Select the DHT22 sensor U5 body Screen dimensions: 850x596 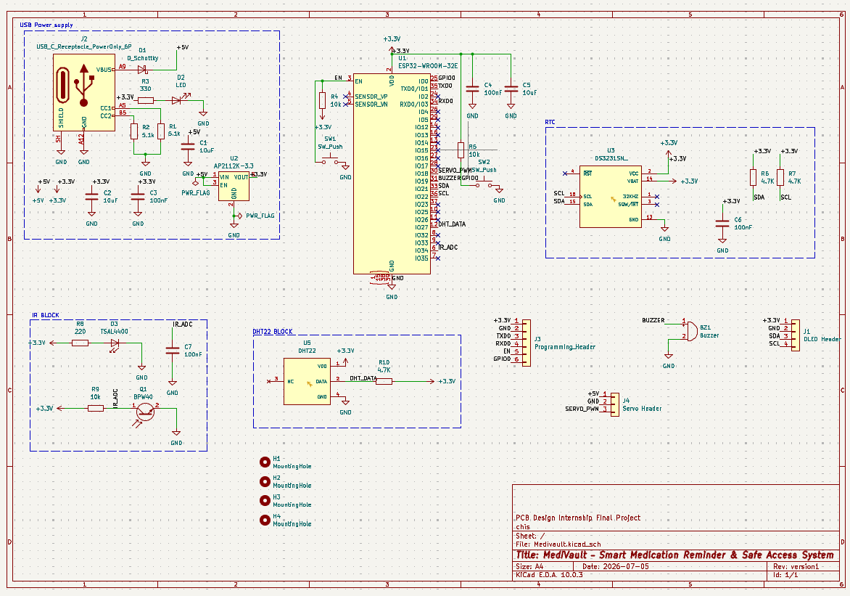(307, 381)
